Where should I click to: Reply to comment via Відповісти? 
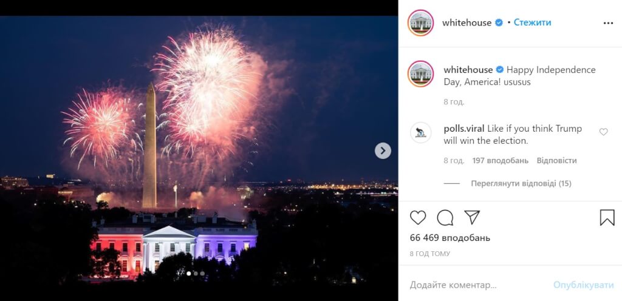tap(556, 160)
